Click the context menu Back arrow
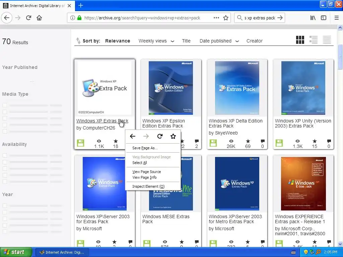This screenshot has height=257, width=343. pos(133,137)
